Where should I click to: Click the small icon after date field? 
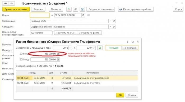89,15
